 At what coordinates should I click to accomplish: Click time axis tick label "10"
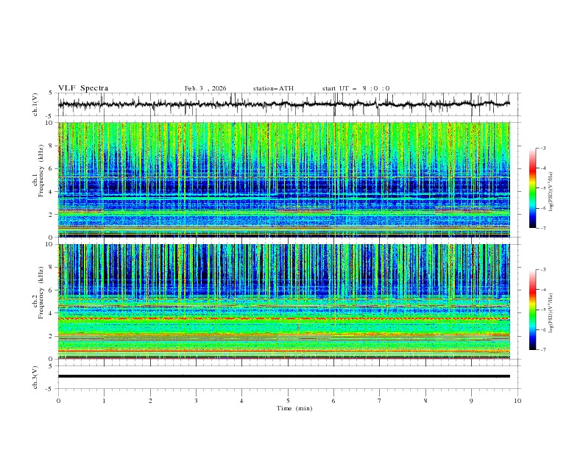(517, 401)
